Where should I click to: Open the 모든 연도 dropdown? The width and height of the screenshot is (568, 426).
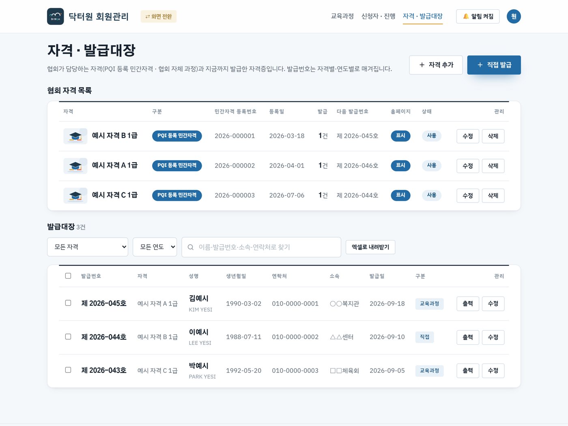pos(155,247)
